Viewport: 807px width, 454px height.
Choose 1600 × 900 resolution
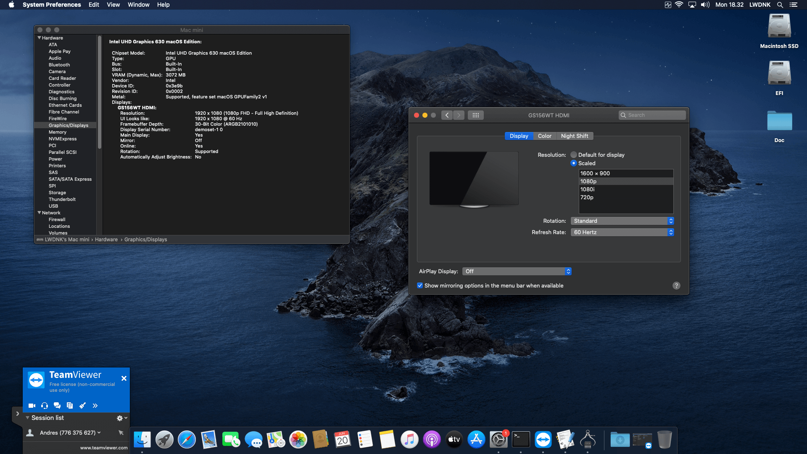pyautogui.click(x=626, y=173)
